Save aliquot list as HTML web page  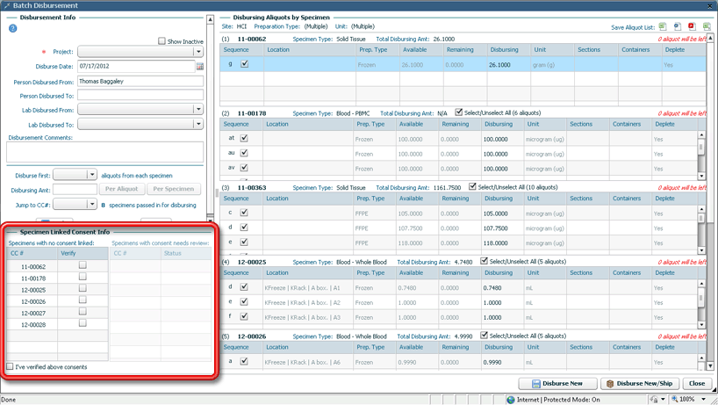pos(678,26)
